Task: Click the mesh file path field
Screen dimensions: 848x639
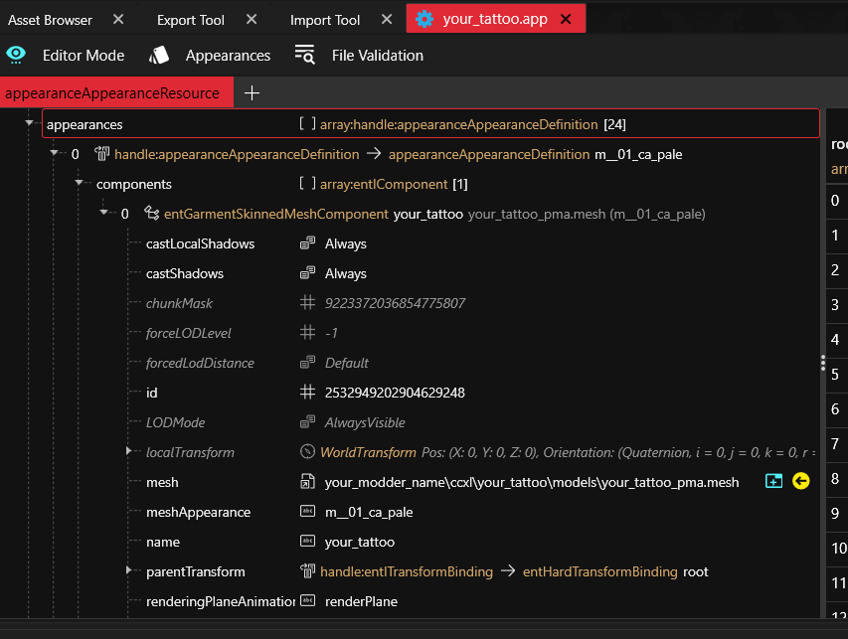Action: [x=532, y=482]
